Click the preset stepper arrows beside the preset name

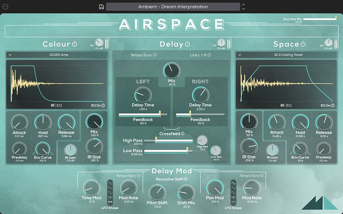243,6
